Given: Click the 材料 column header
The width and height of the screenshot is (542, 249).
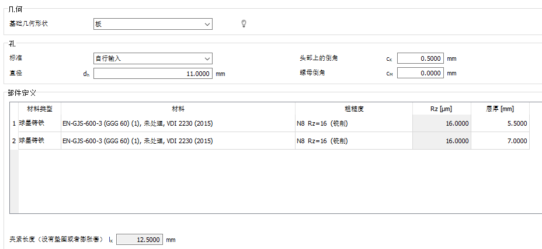Looking at the screenshot, I should point(178,109).
